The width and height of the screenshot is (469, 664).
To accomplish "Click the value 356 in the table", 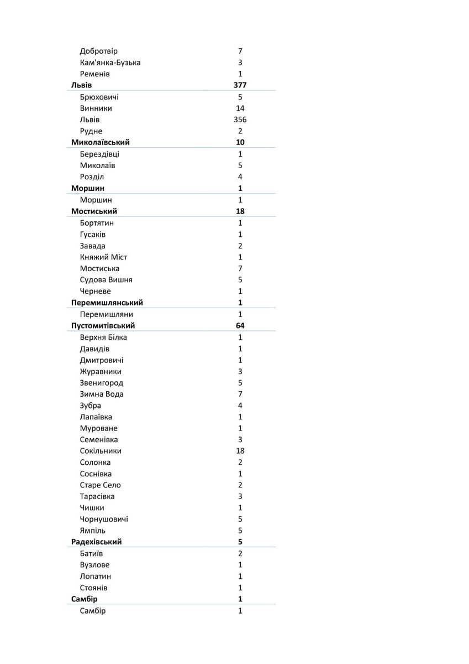I will tap(240, 120).
